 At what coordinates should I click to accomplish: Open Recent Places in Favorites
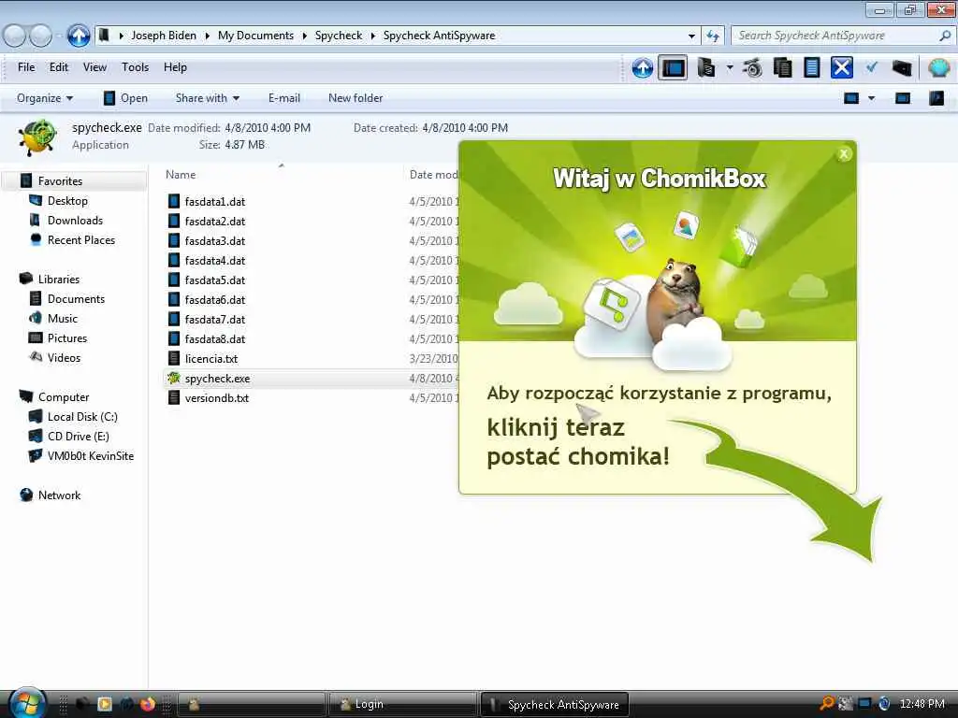point(81,240)
